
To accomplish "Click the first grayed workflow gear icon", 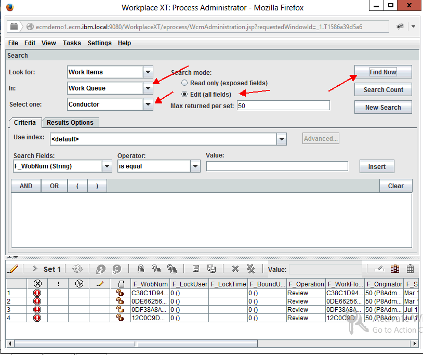I will click(x=101, y=269).
